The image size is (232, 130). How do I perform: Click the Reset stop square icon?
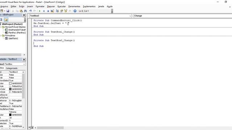pos(48,11)
